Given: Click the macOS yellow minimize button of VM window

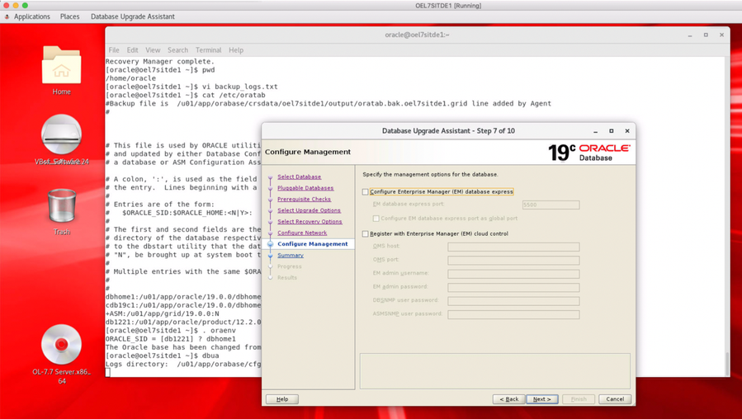Looking at the screenshot, I should (x=16, y=5).
